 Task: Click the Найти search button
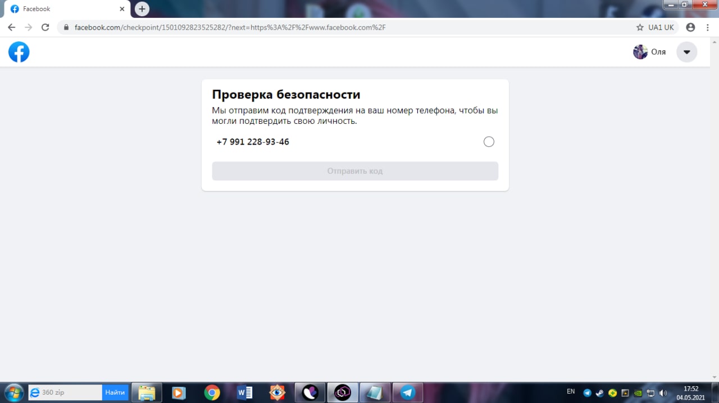pos(115,392)
